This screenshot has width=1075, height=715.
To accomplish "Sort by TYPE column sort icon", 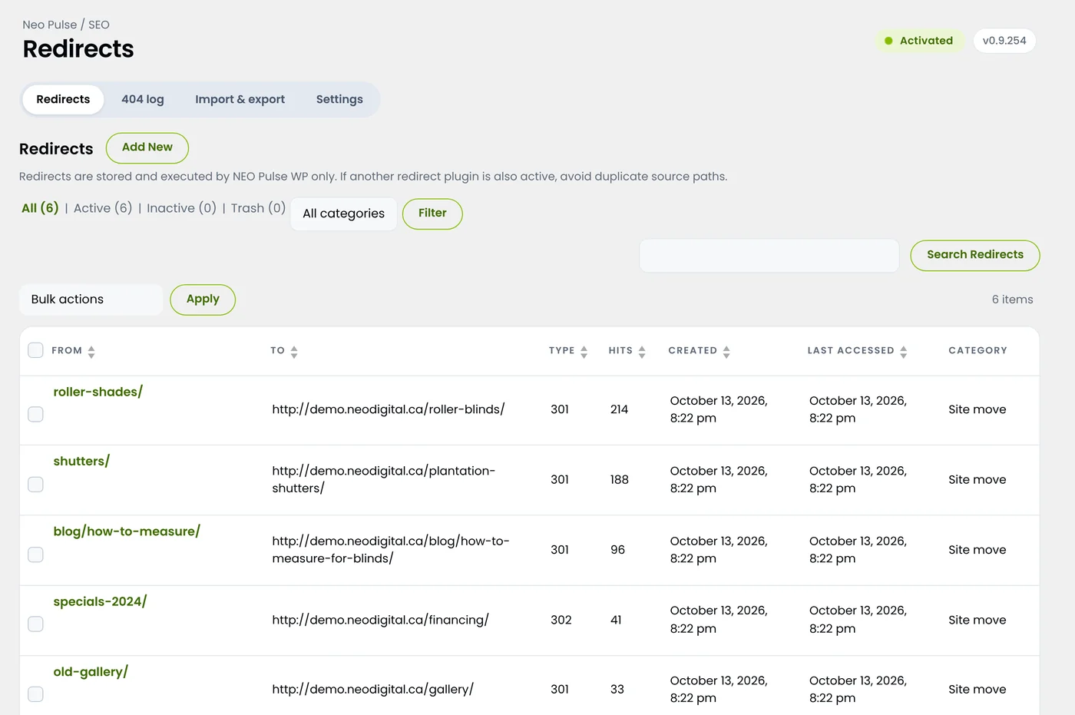I will click(584, 352).
